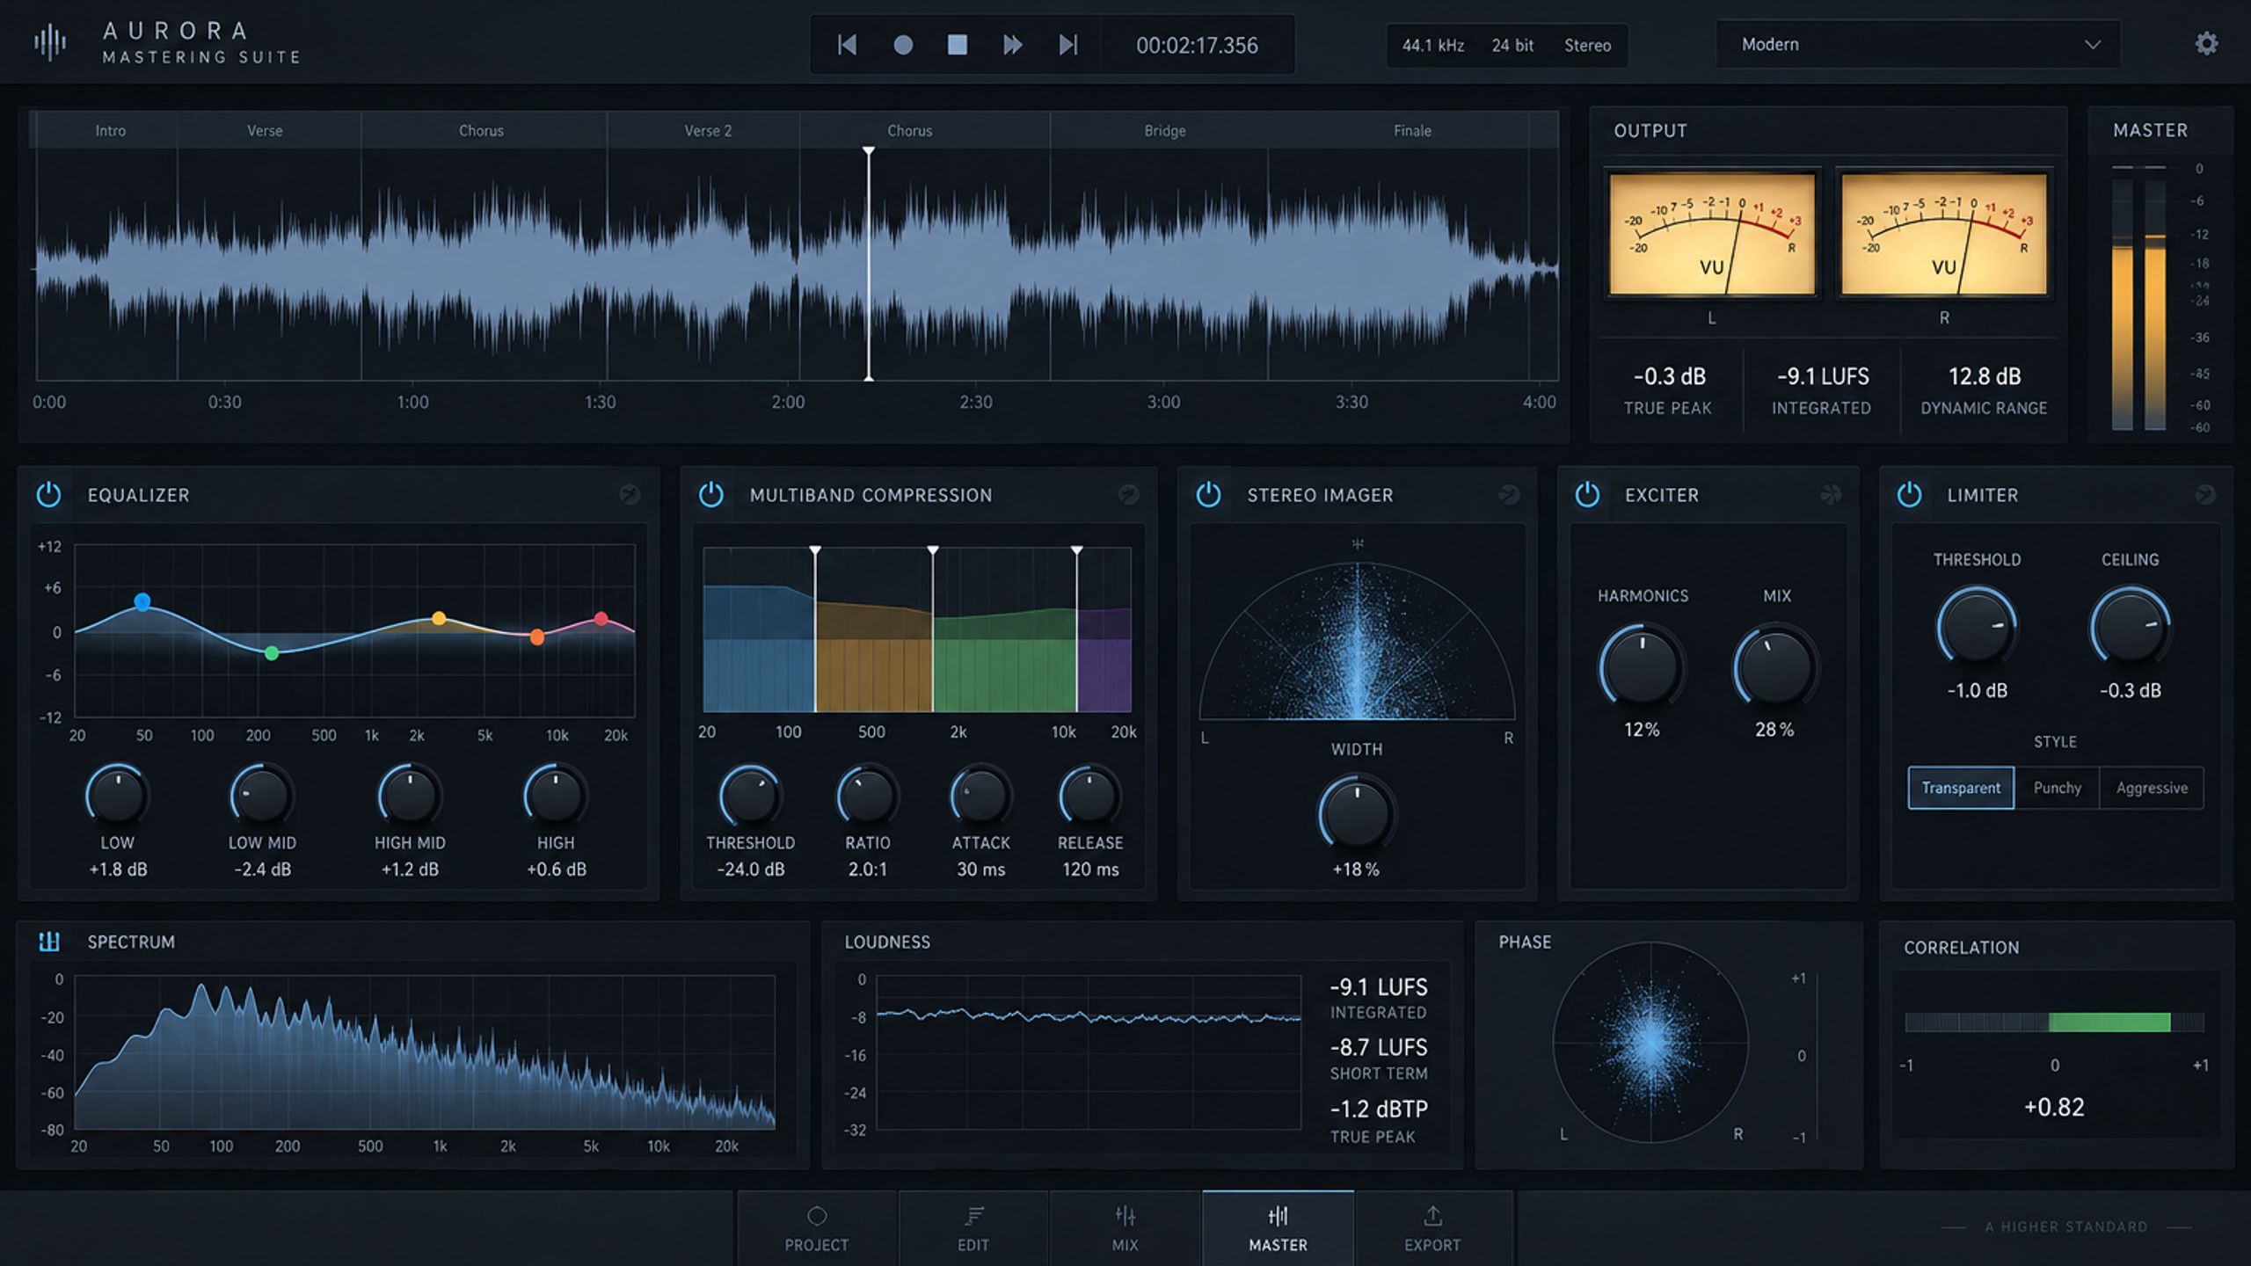The width and height of the screenshot is (2251, 1266).
Task: Click the Limiter Ceiling knob
Action: click(x=2130, y=626)
